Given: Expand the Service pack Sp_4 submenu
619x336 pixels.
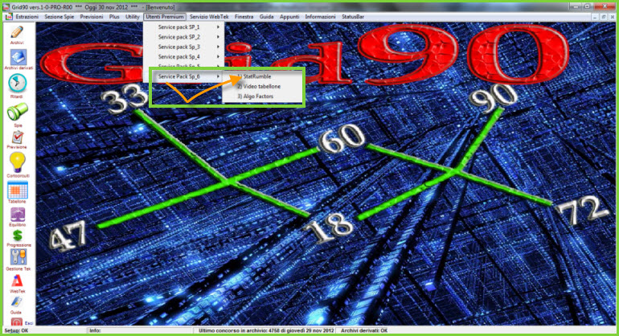Looking at the screenshot, I should pyautogui.click(x=182, y=57).
